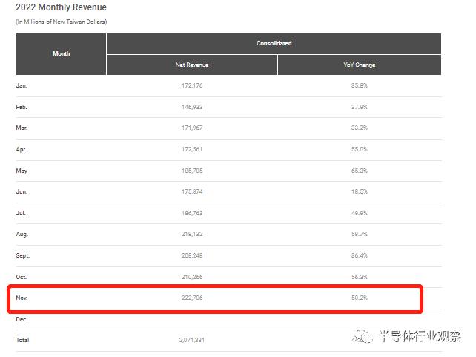
Task: Click Total net revenue 2,071,331
Action: (x=191, y=340)
